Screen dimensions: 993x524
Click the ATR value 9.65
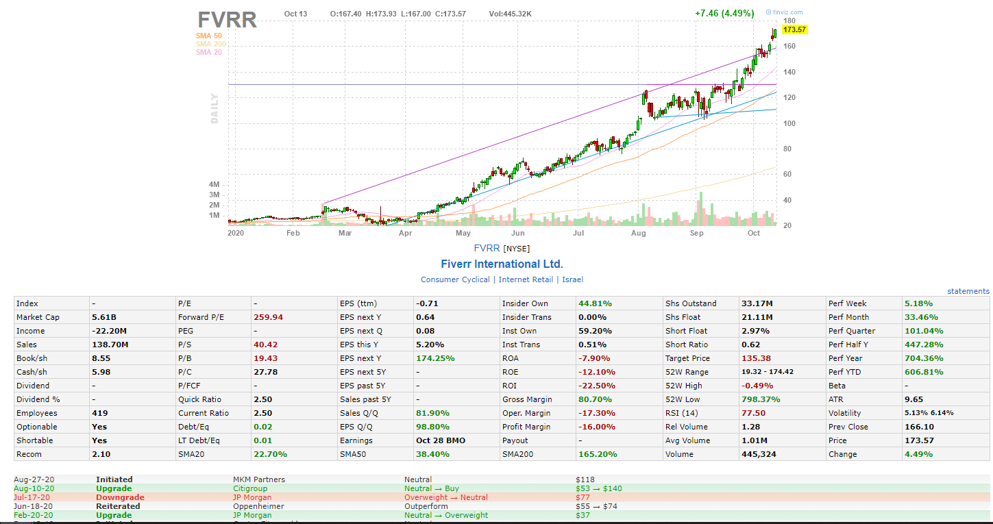(914, 399)
